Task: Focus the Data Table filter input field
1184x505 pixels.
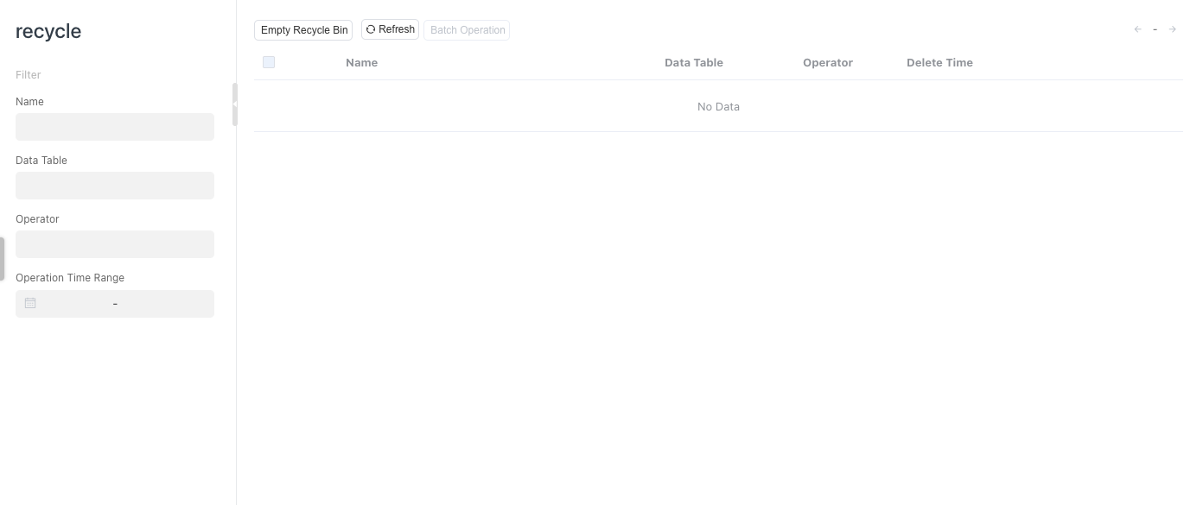Action: (x=115, y=186)
